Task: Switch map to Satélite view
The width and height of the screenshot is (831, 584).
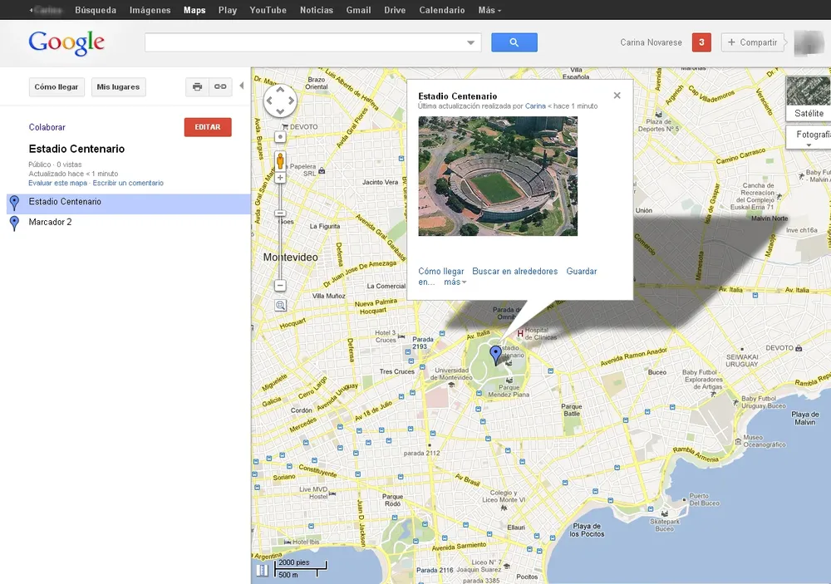Action: (809, 99)
